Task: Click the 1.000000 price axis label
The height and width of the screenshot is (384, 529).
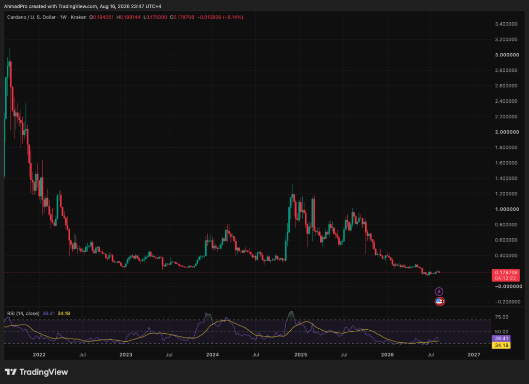Action: 507,209
